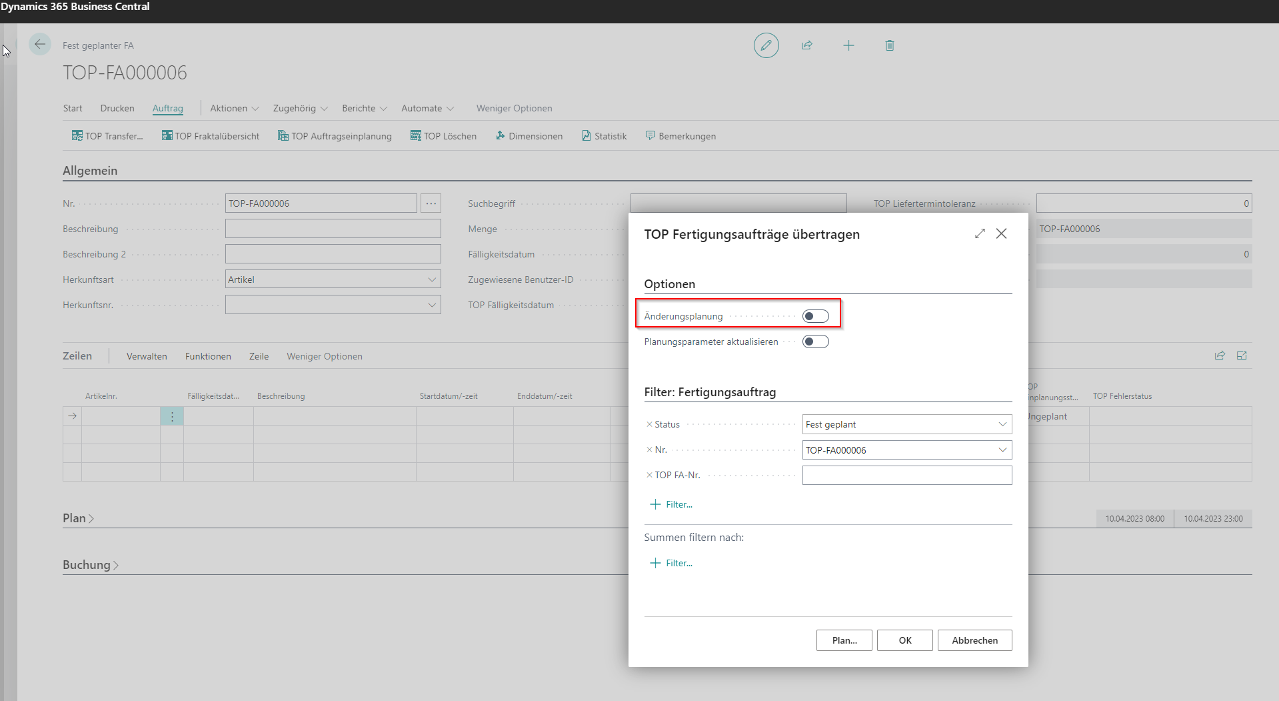Switch to the Start tab

click(x=73, y=108)
